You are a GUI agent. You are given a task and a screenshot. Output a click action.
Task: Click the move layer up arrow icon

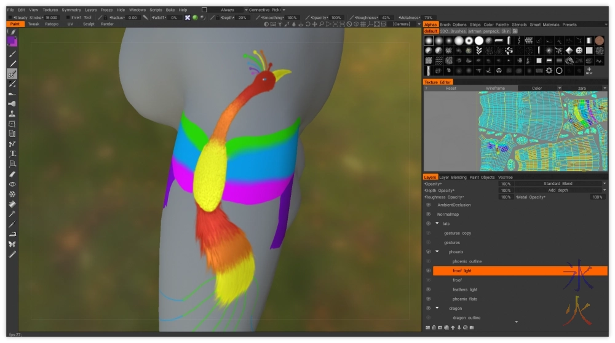click(x=453, y=327)
